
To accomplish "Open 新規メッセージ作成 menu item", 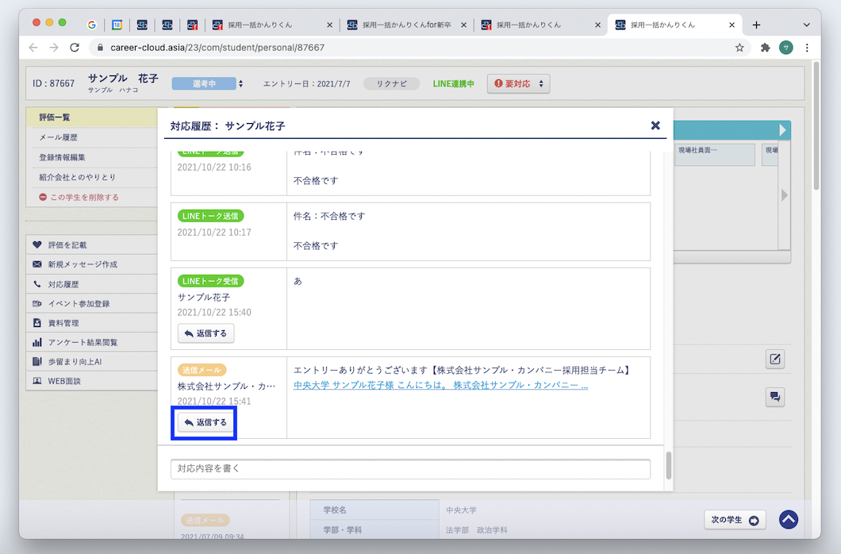I will 92,264.
